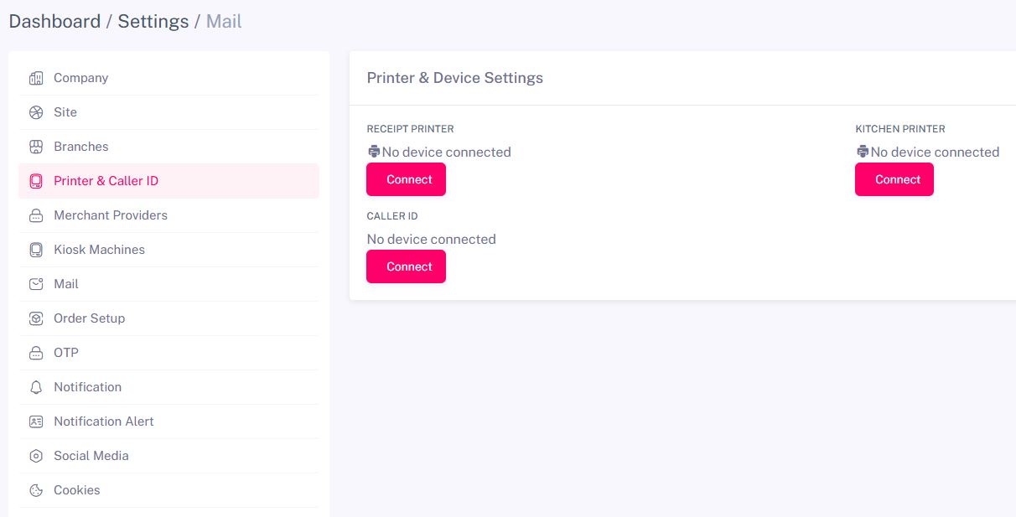The height and width of the screenshot is (517, 1016).
Task: Click the lock icon next to OTP
Action: 35,352
